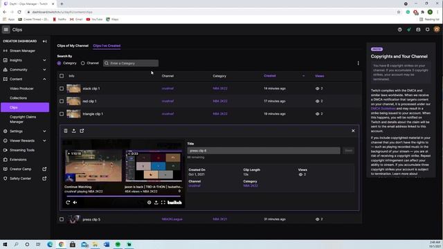Check the triangle clip 1 checkbox

point(62,113)
